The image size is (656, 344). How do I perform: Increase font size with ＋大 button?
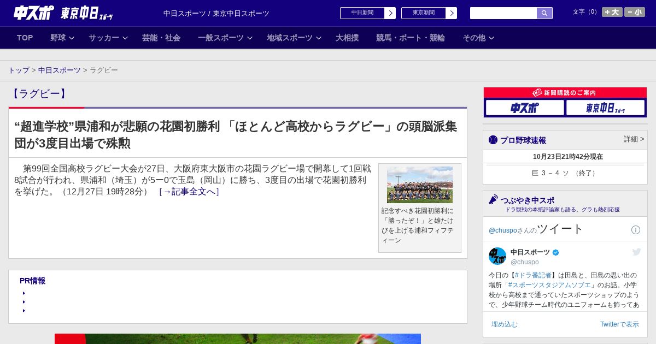point(612,12)
